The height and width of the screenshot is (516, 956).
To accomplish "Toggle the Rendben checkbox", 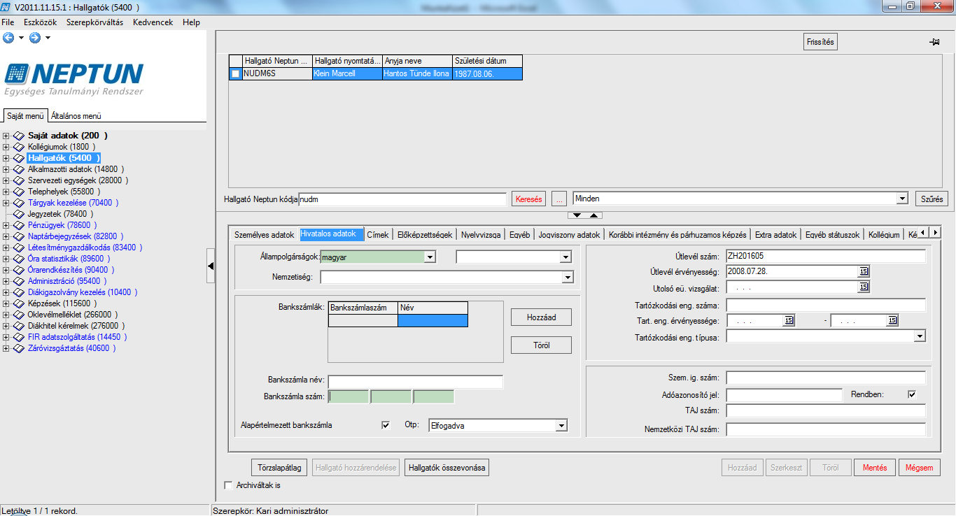I will point(912,394).
